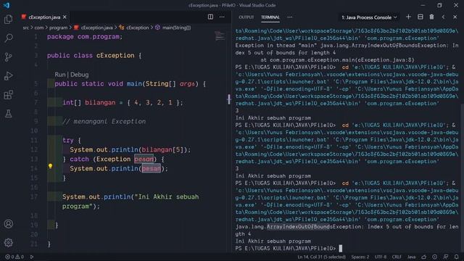464x261 pixels.
Task: Click the status bar run triangle icon
Action: (32, 257)
